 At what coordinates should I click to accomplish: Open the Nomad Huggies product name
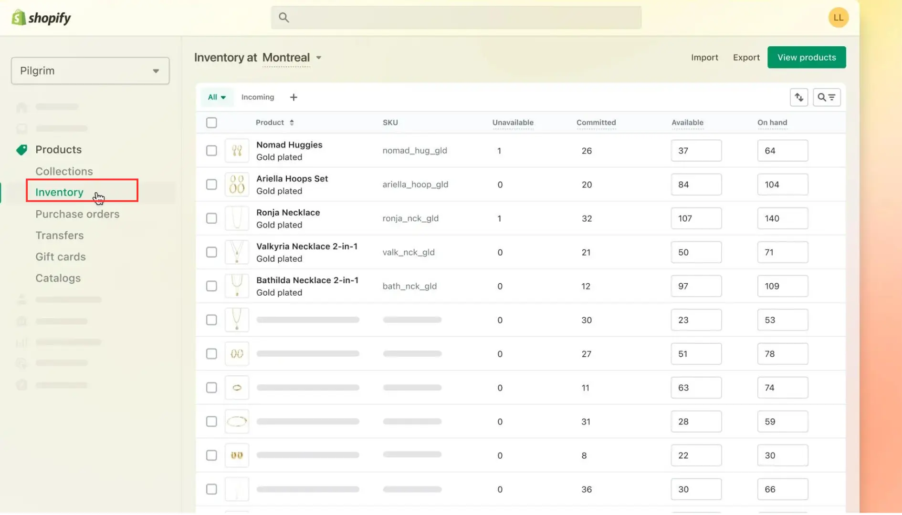289,145
